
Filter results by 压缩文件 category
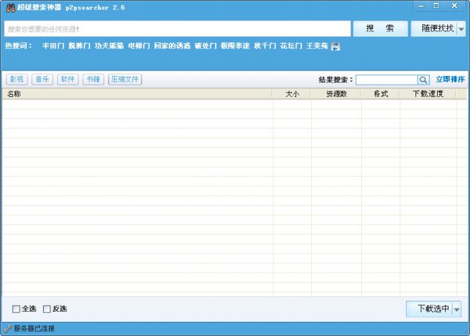pyautogui.click(x=125, y=79)
